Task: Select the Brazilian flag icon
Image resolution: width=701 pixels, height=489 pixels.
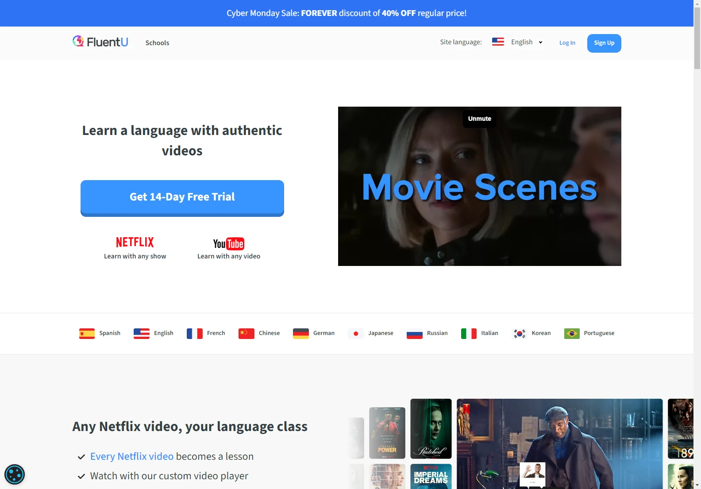Action: pos(572,333)
